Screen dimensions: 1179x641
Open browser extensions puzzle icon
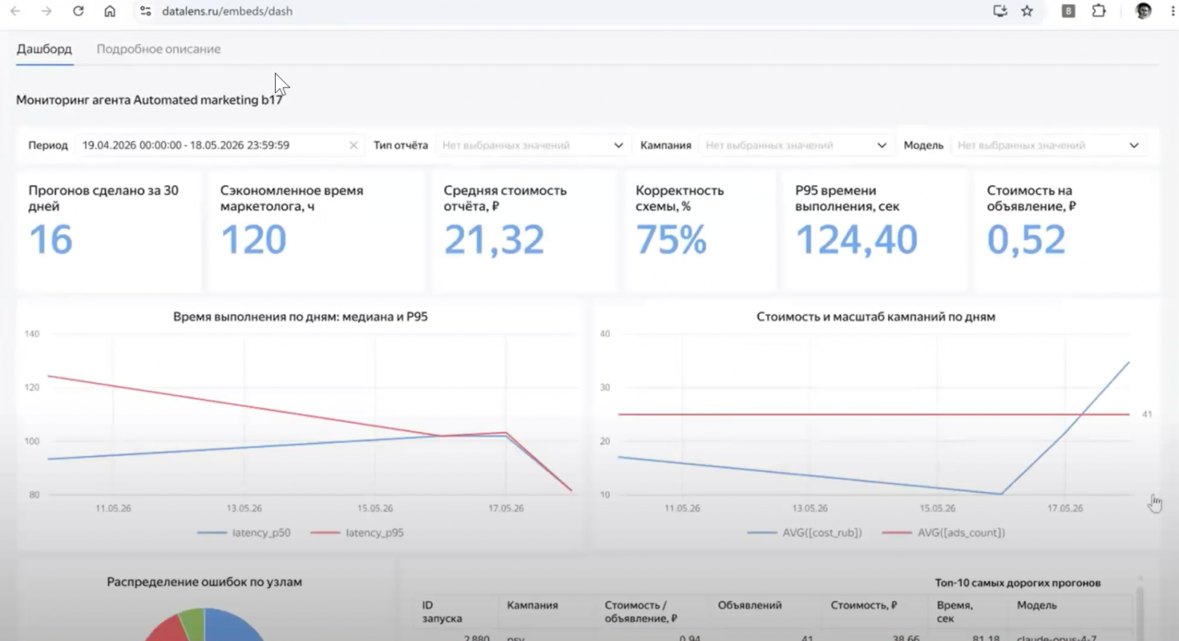coord(1099,11)
